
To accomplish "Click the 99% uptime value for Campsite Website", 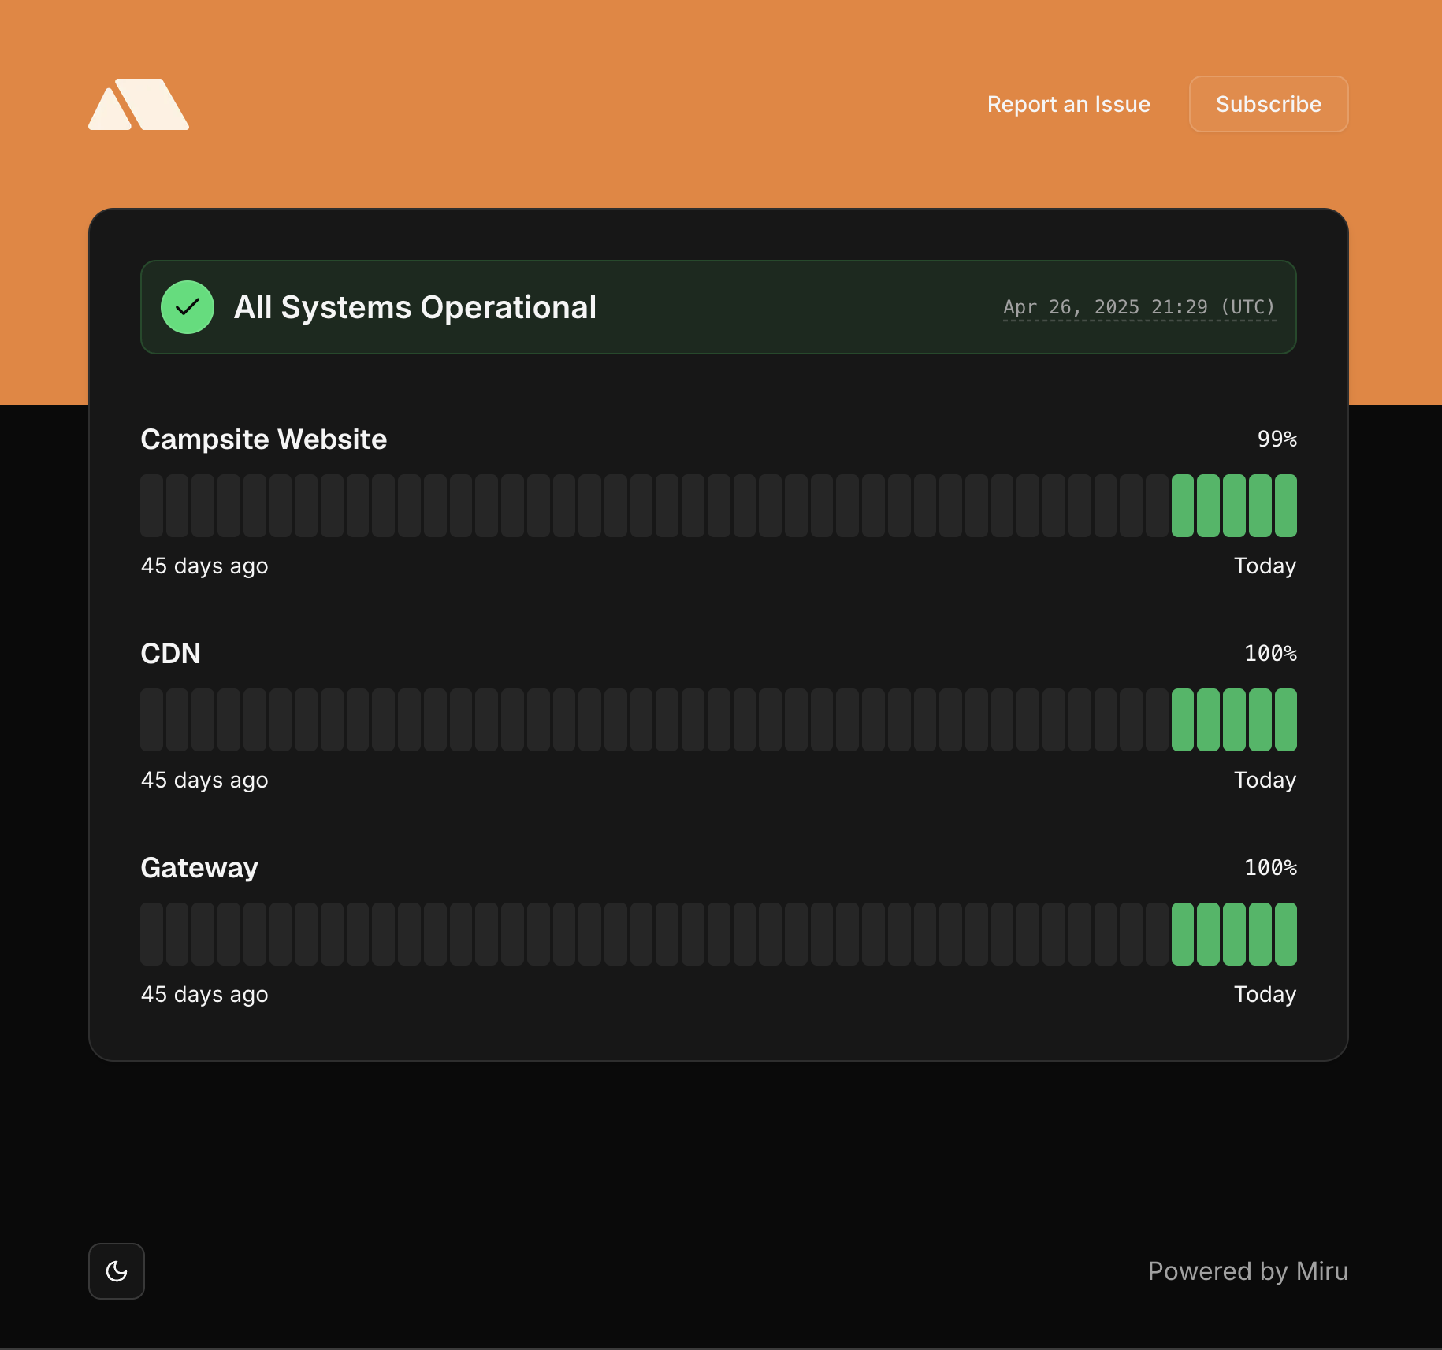I will coord(1277,439).
